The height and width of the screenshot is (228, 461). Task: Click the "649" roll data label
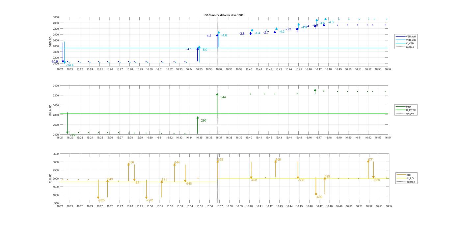coord(110,179)
